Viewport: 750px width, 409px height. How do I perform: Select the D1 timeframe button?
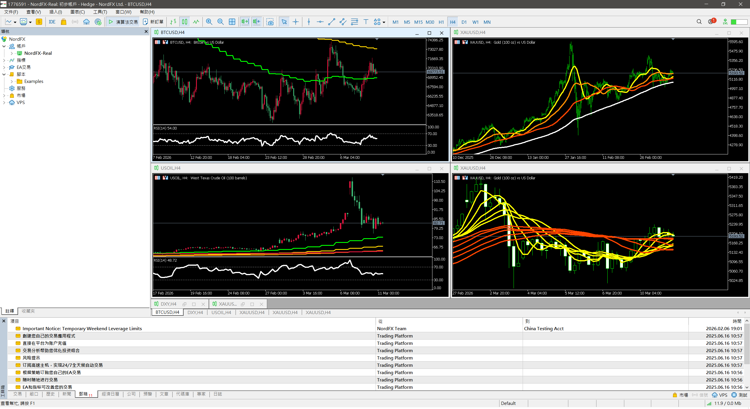click(464, 22)
